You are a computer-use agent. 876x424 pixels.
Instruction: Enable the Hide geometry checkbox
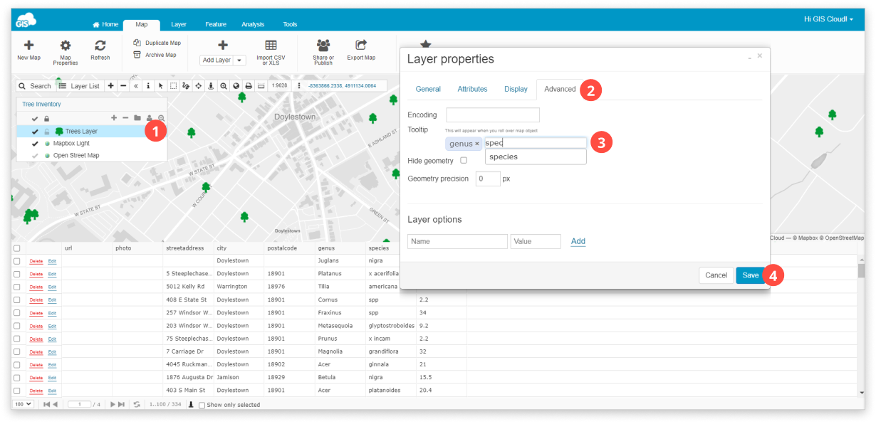coord(464,160)
